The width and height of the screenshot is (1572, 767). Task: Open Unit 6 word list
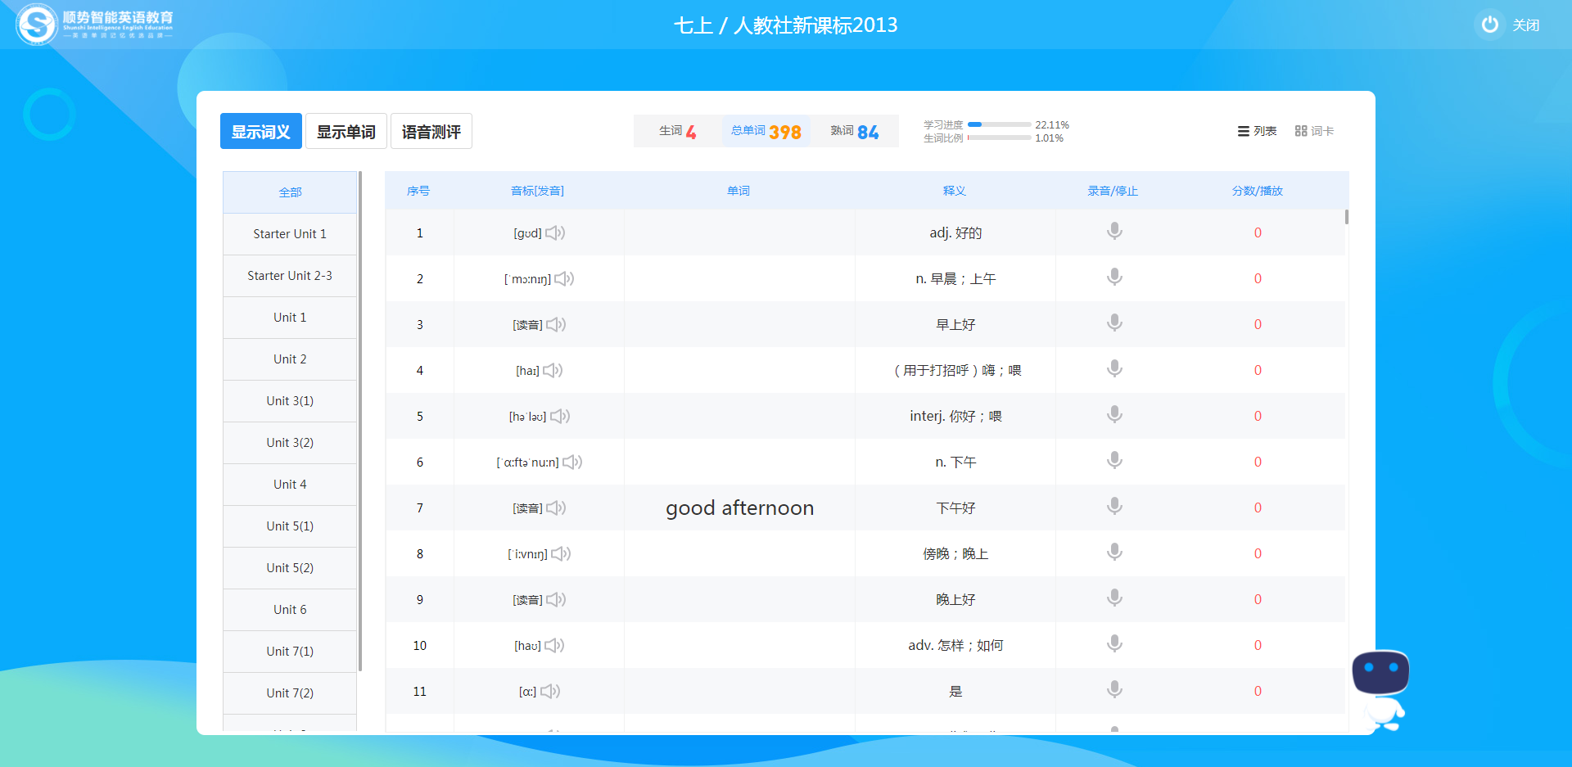point(290,610)
